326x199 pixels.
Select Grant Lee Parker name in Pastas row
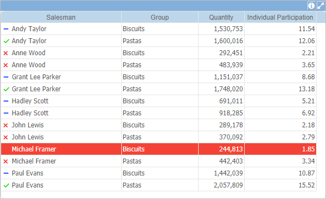pos(36,89)
